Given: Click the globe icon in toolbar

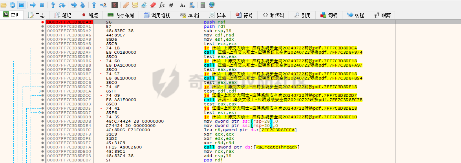Looking at the screenshot, I should (x=212, y=5).
